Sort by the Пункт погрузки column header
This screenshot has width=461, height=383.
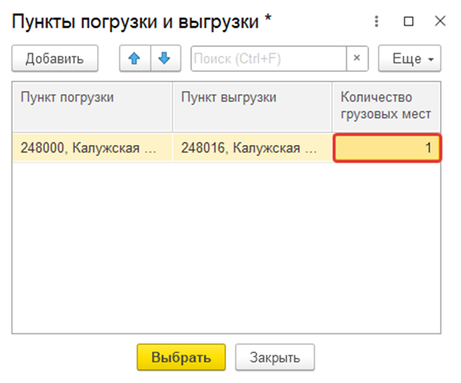(92, 107)
